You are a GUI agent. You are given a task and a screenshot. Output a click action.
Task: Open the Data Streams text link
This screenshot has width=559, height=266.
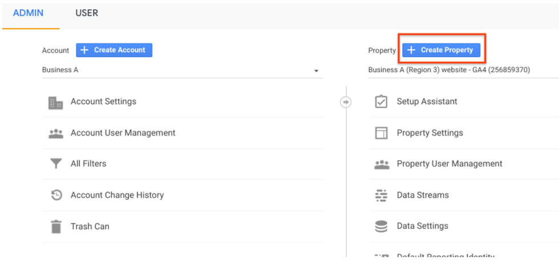point(423,195)
